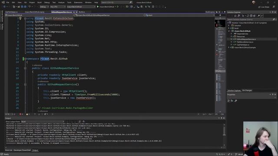Open the startup project dropdown in toolbar
Image resolution: width=278 pixels, height=156 pixels.
[x=81, y=7]
